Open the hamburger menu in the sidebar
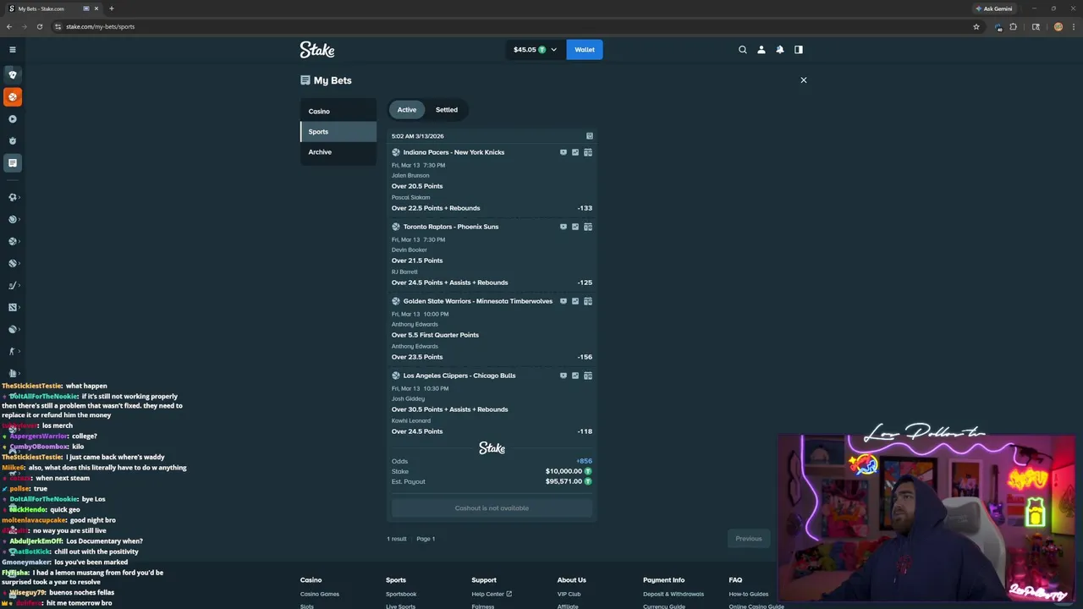Image resolution: width=1083 pixels, height=609 pixels. (x=13, y=50)
